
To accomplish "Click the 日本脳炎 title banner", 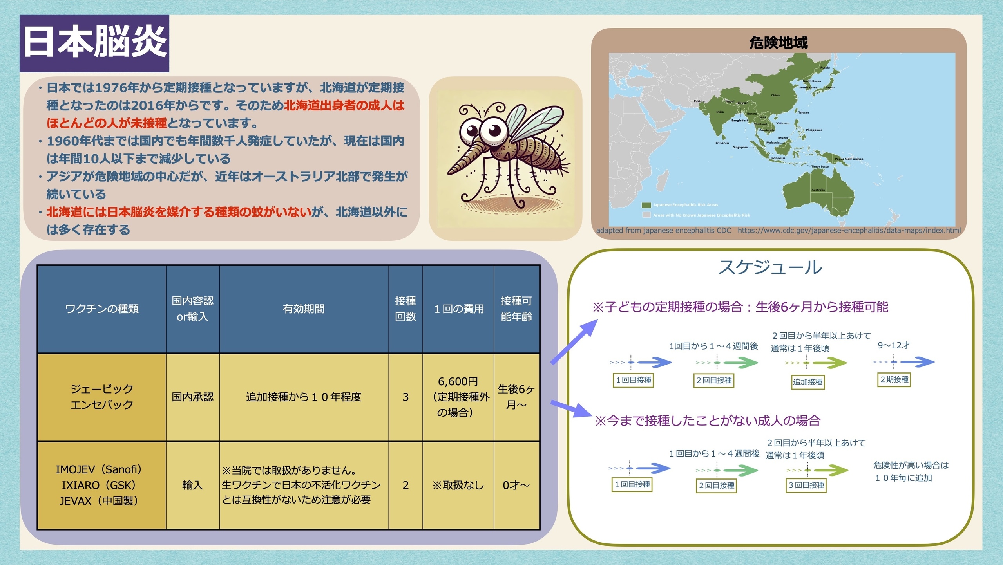I will pos(94,43).
